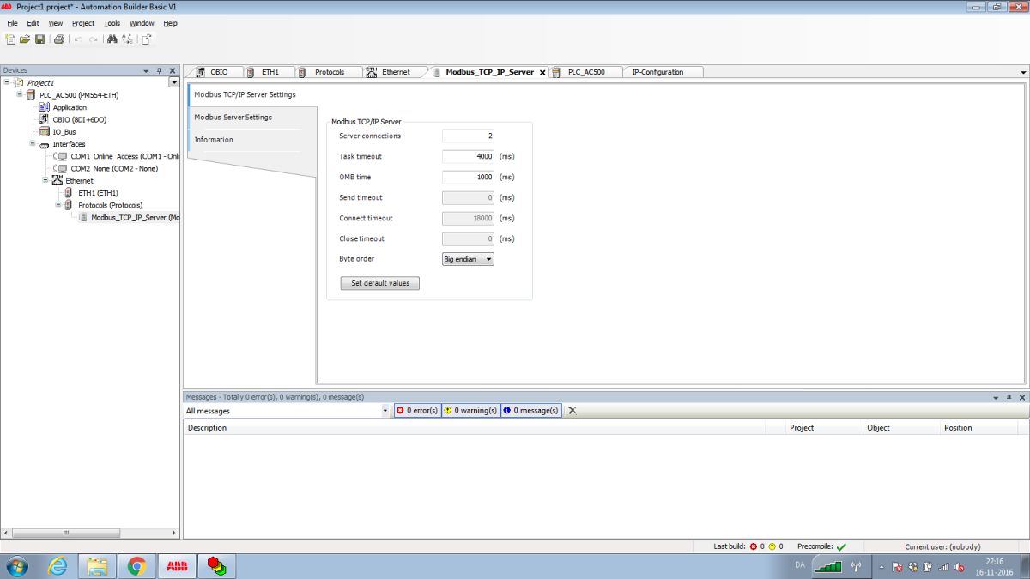Click the OBIO device icon in the tree

[x=45, y=119]
